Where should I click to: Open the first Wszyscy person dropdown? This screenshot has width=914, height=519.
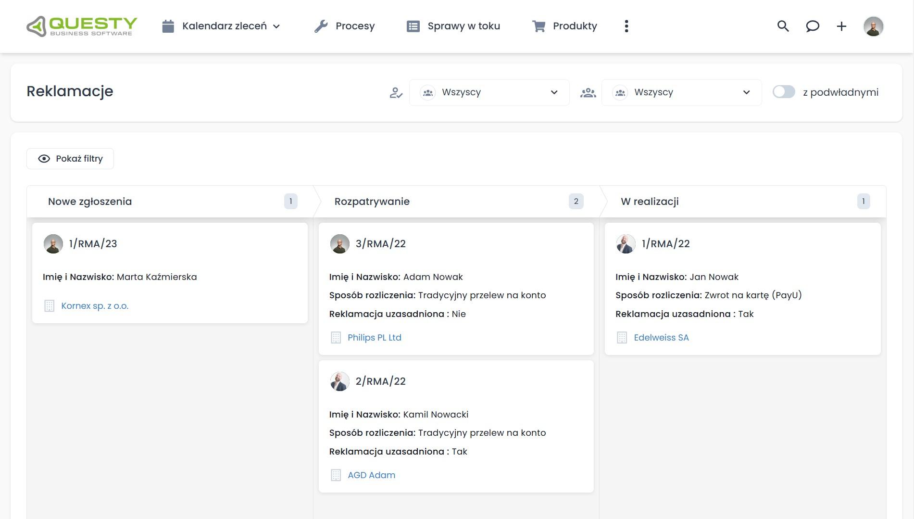(x=489, y=92)
